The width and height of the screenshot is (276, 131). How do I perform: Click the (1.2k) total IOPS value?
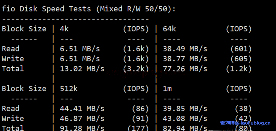(239, 69)
